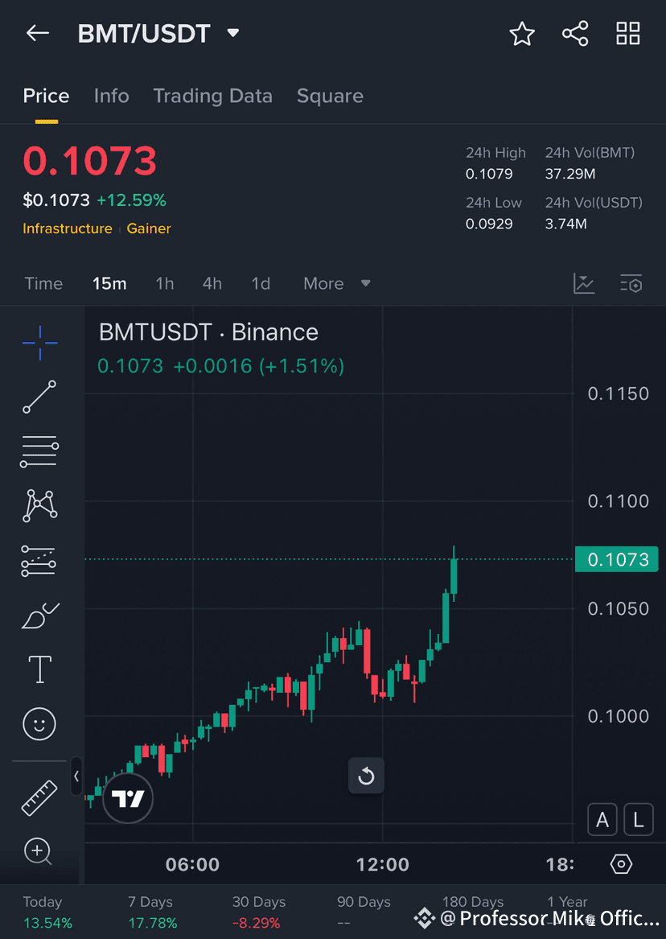
Task: Switch to the Trading Data tab
Action: click(212, 96)
